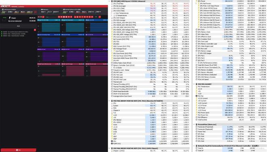The image size is (267, 152).
Task: Select the CPU Package Power sensor row
Action: pyautogui.click(x=150, y=49)
